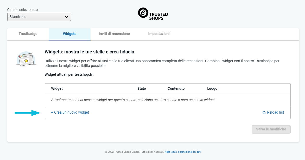Open the Canale selezionato channel selector
Viewport: 305px width, 160px height.
pos(39,17)
